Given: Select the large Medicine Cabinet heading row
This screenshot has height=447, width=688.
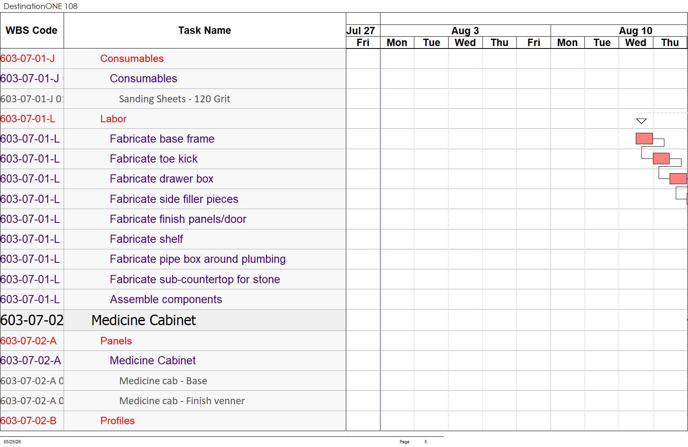Looking at the screenshot, I should pyautogui.click(x=173, y=320).
